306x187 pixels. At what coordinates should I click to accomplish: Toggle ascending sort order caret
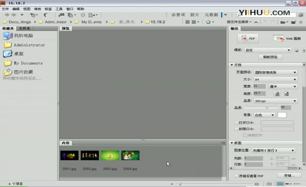[256, 22]
